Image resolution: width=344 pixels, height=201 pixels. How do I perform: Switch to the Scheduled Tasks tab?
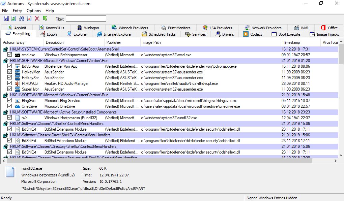coord(159,34)
